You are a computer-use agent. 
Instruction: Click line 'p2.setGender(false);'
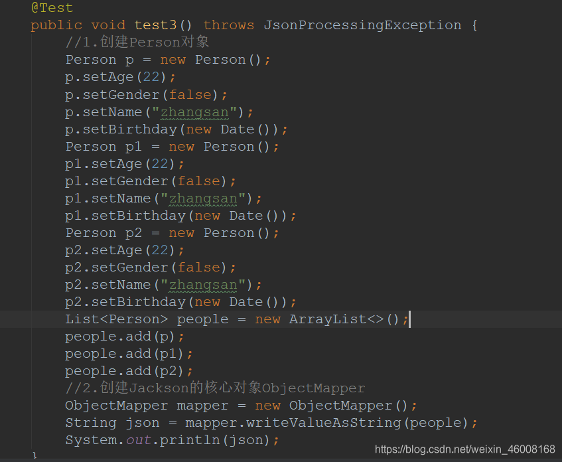click(x=150, y=268)
